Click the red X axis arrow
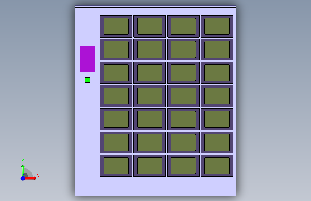This screenshot has height=201, width=311. (x=30, y=178)
